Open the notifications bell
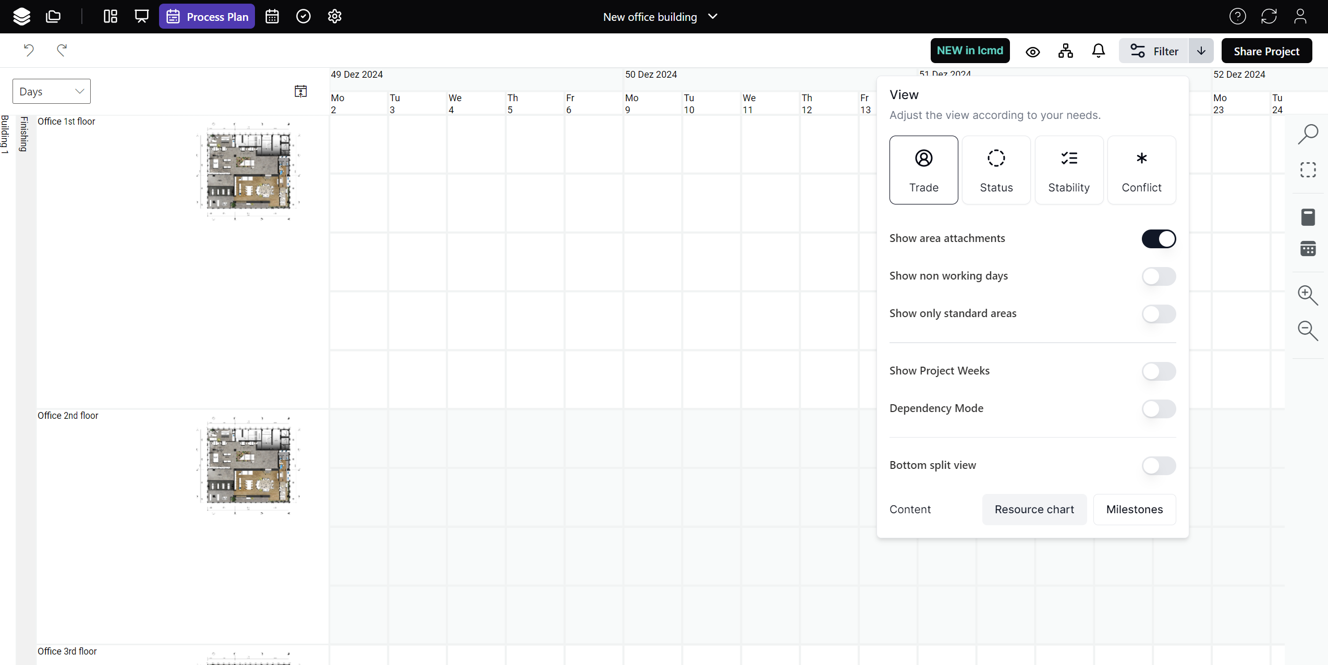Image resolution: width=1328 pixels, height=665 pixels. click(1098, 51)
